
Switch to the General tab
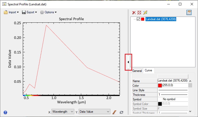pyautogui.click(x=137, y=71)
